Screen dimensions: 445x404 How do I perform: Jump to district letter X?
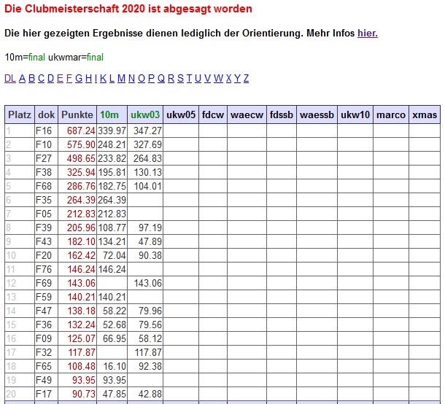click(x=229, y=78)
